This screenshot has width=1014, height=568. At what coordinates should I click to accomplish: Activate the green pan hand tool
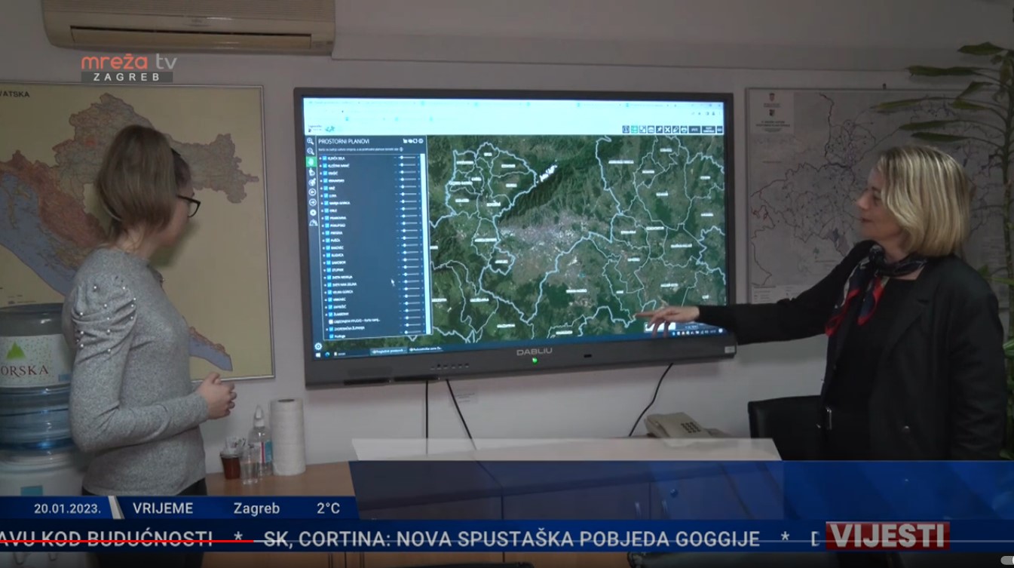pos(311,161)
